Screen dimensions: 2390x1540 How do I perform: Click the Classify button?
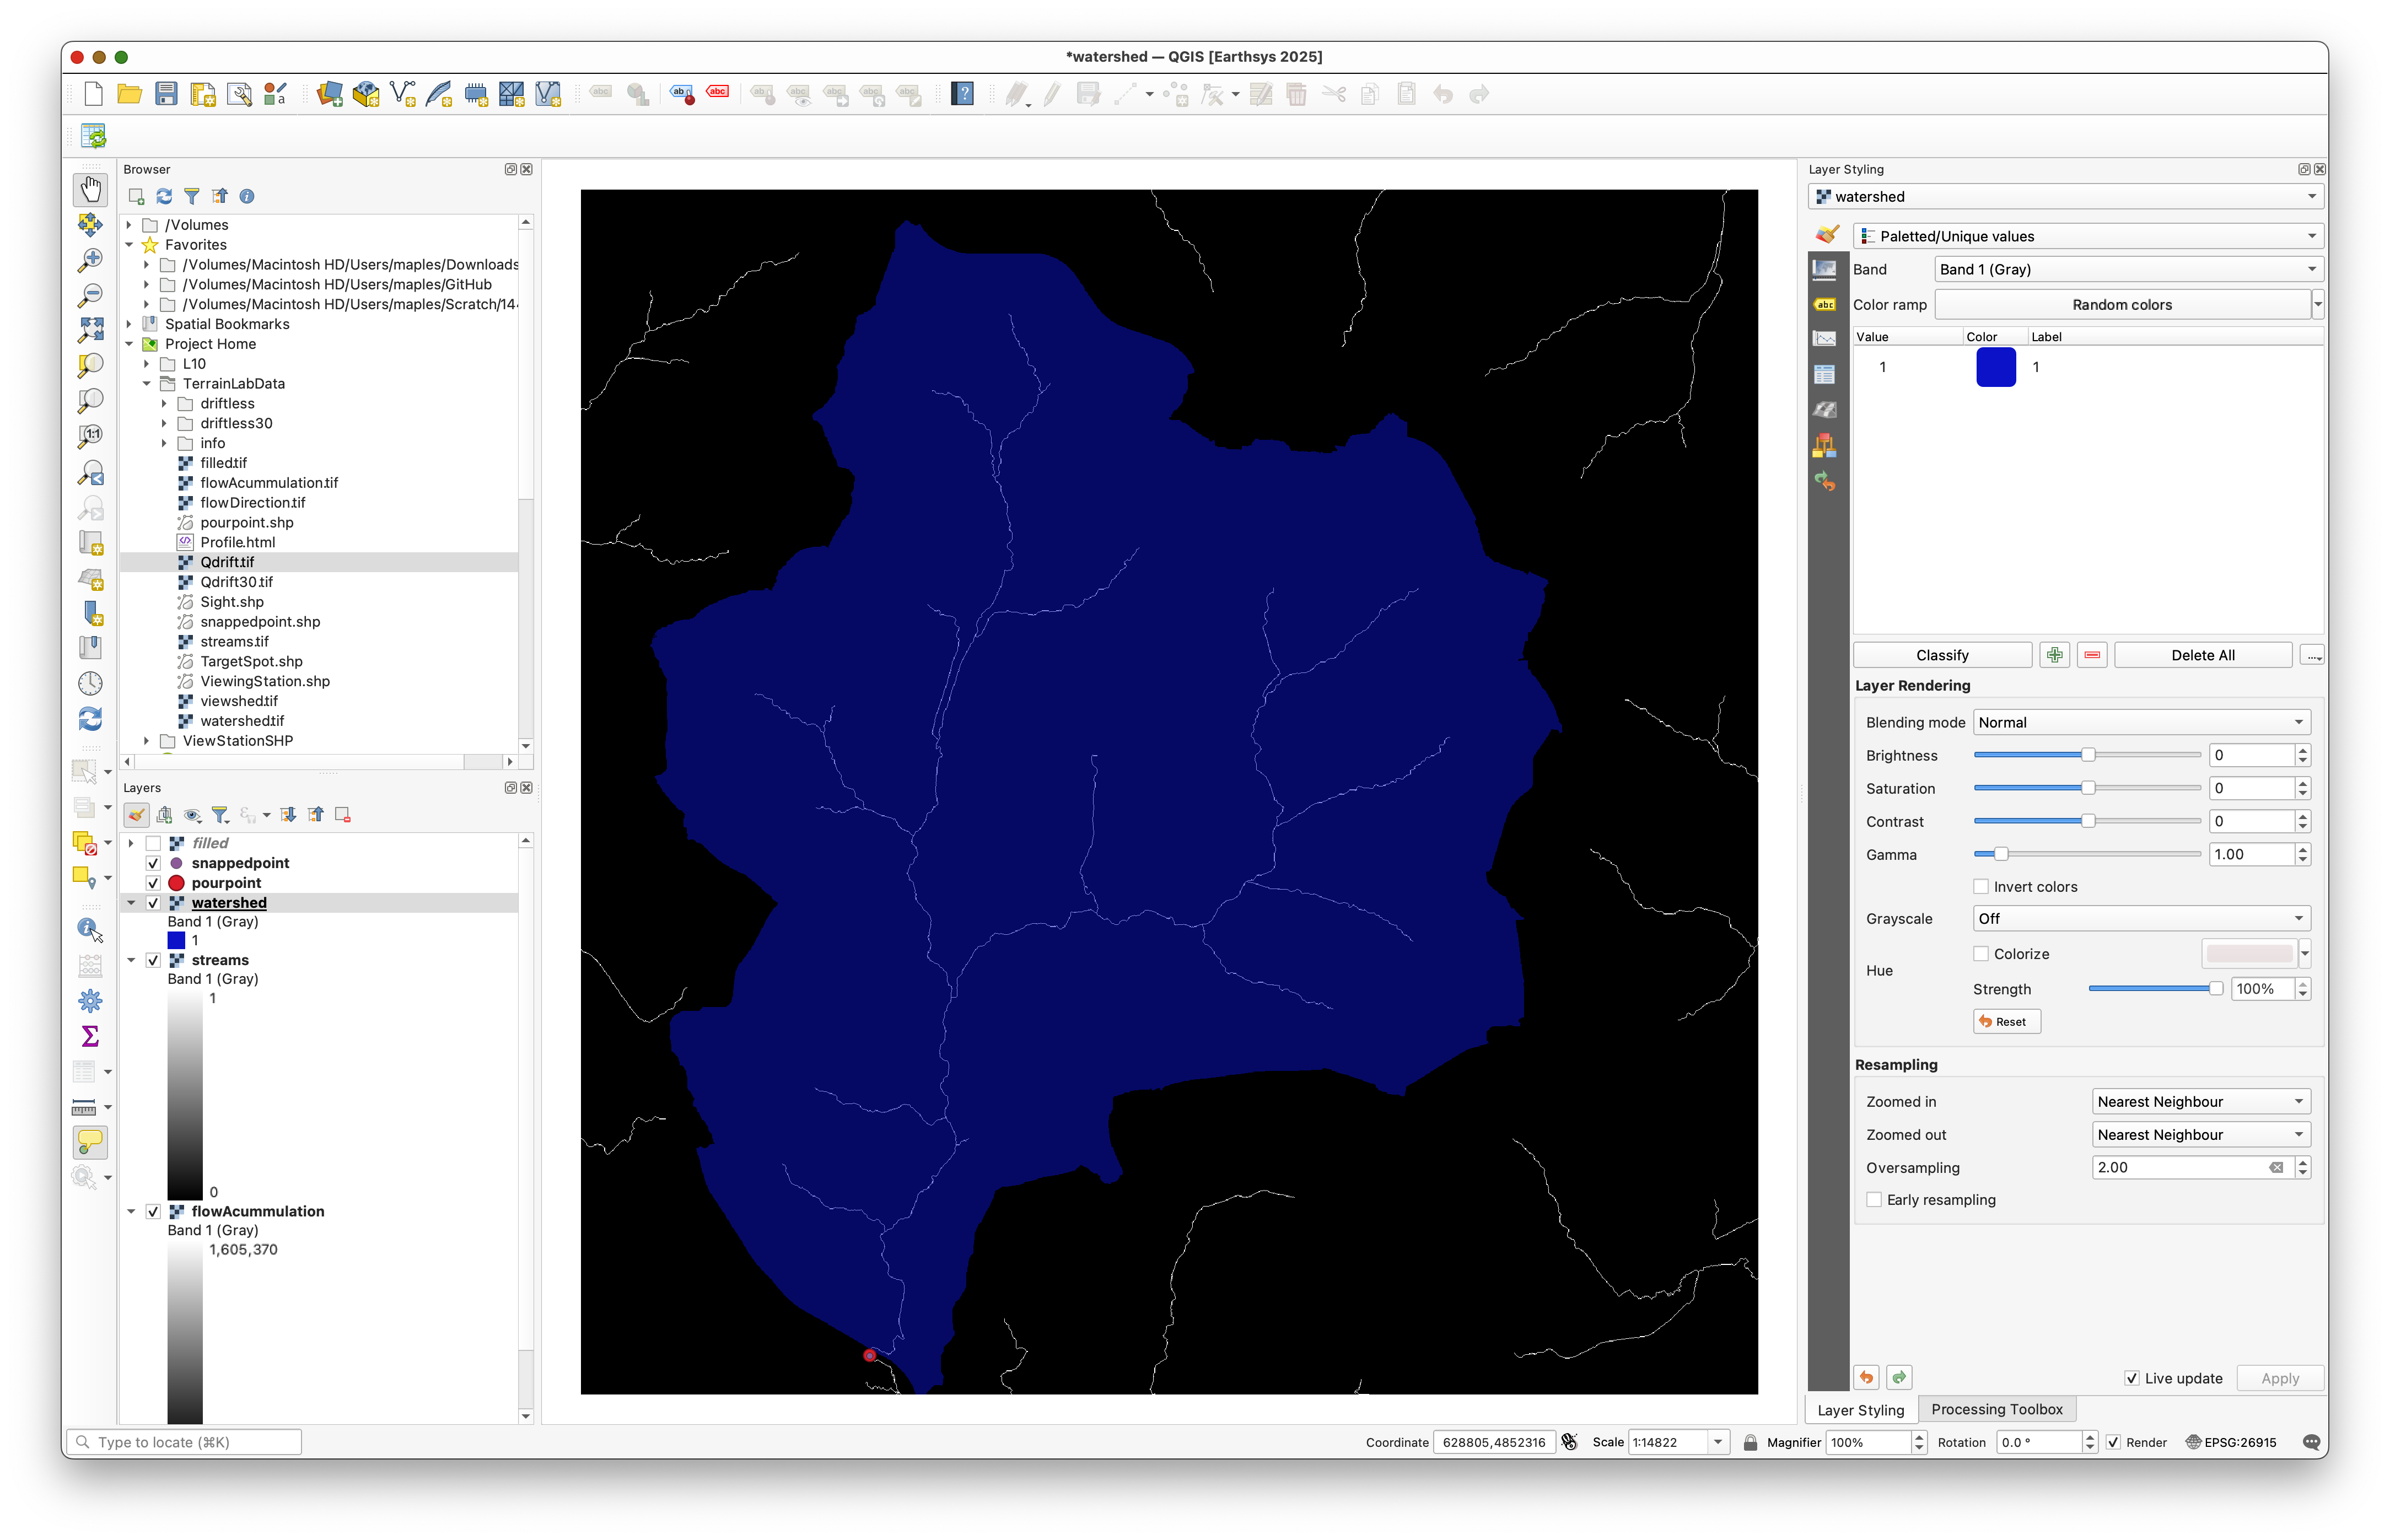click(x=1941, y=656)
